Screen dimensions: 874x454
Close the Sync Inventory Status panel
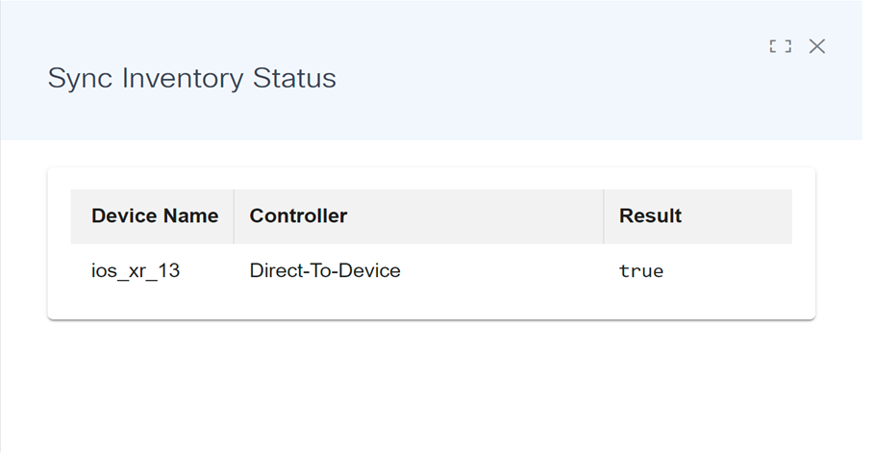[x=817, y=46]
